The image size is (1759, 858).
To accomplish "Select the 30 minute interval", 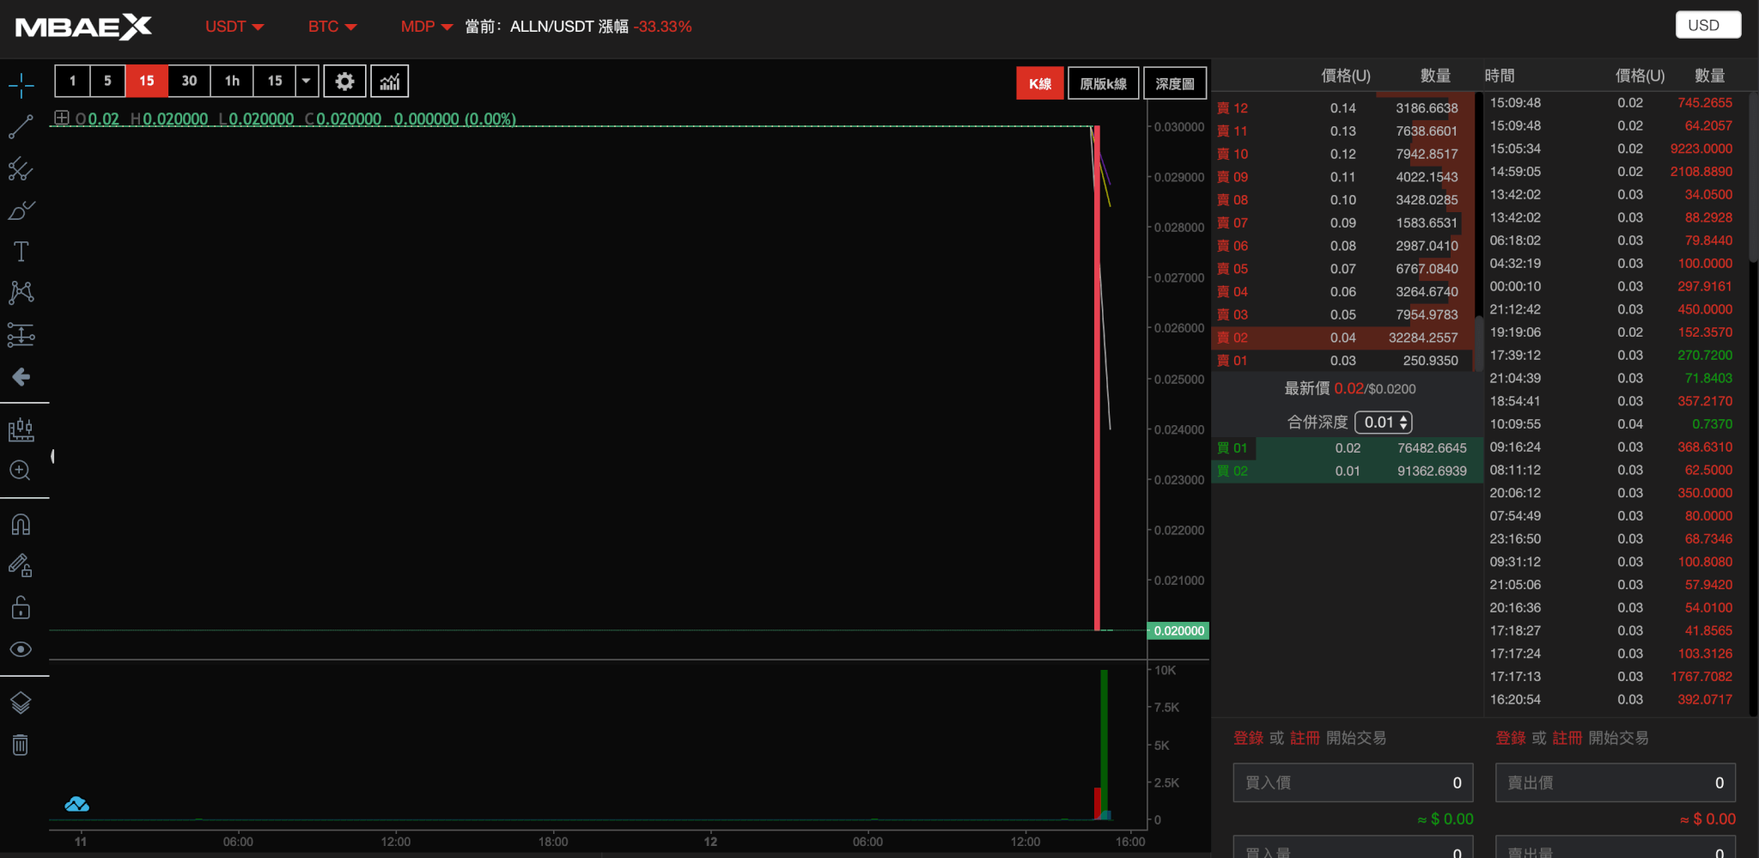I will [189, 81].
